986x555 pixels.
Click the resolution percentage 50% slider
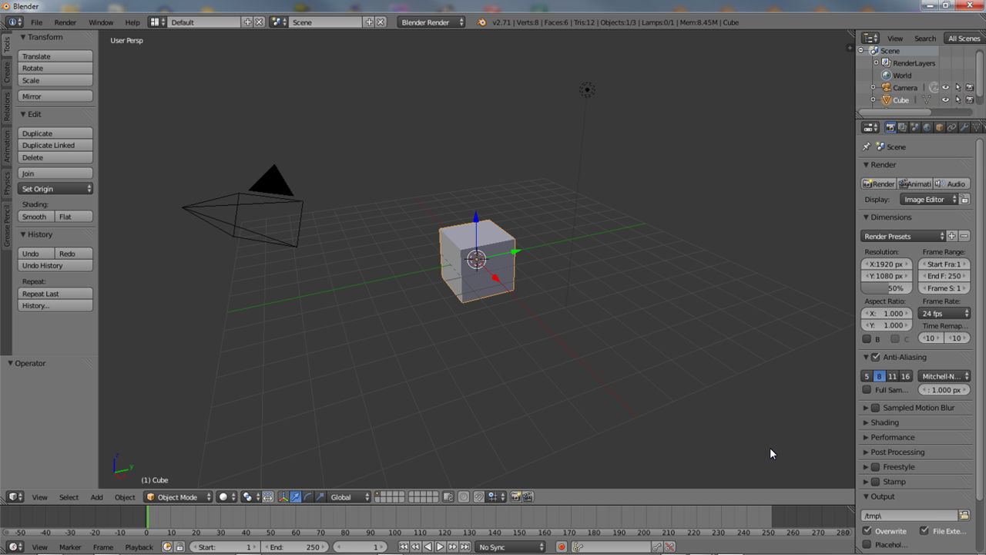886,288
